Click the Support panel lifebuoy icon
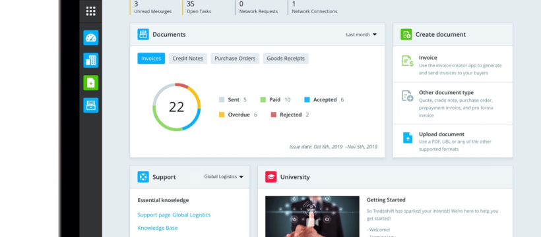541x237 pixels. click(143, 176)
